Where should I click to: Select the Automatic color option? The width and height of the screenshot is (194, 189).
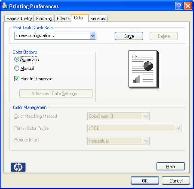pos(17,60)
